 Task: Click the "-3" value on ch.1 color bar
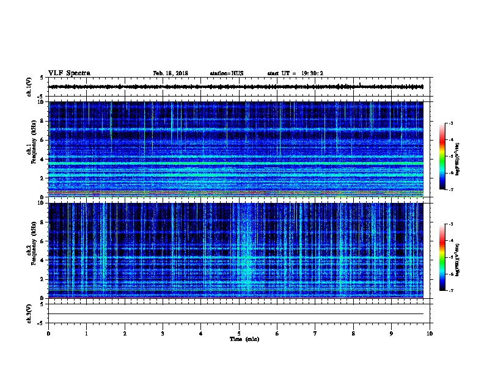(x=450, y=123)
